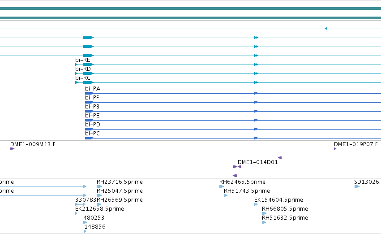Image resolution: width=381 pixels, height=234 pixels.
Task: Select RH26569.5prime EST label
Action: click(120, 200)
